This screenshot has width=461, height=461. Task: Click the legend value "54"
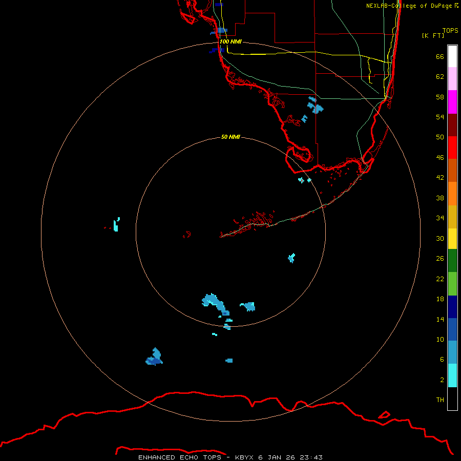(440, 117)
